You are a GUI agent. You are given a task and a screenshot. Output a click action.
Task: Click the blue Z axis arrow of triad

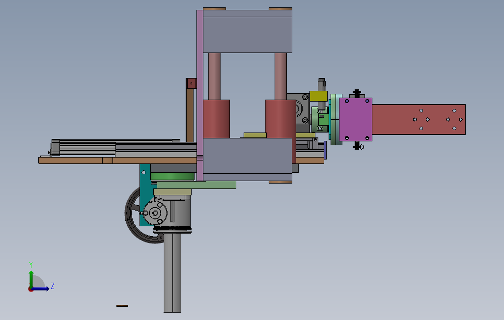41,289
